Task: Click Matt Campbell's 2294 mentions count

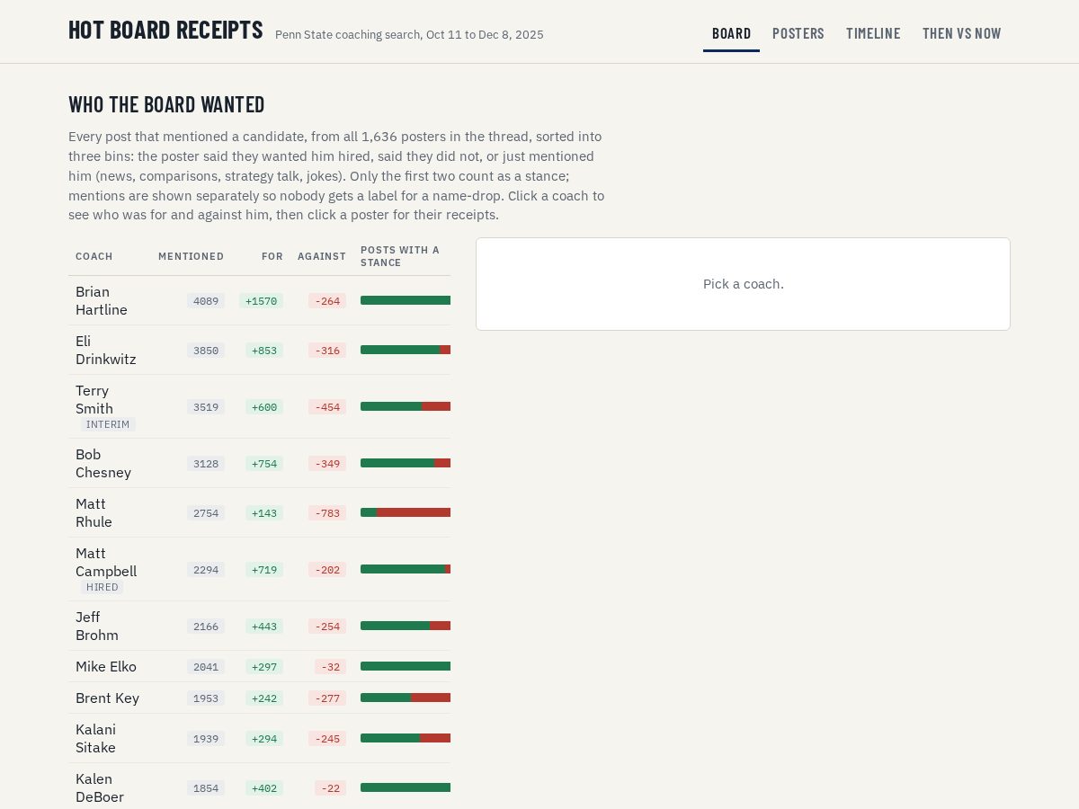Action: click(206, 570)
